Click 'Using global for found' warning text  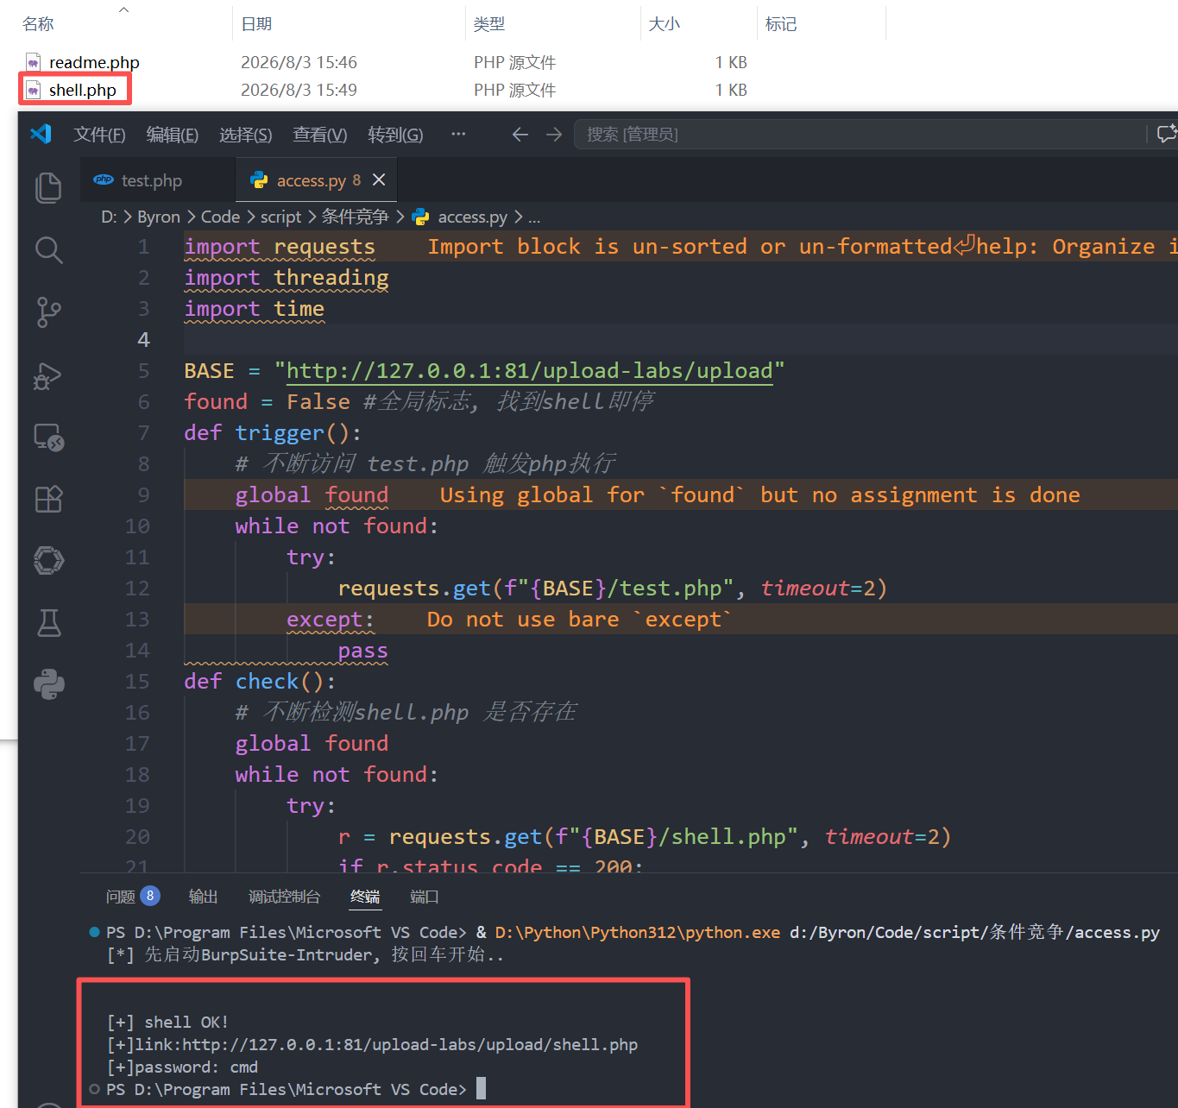coord(759,494)
